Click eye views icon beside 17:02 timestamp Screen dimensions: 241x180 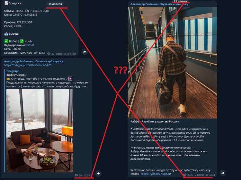tap(76, 175)
